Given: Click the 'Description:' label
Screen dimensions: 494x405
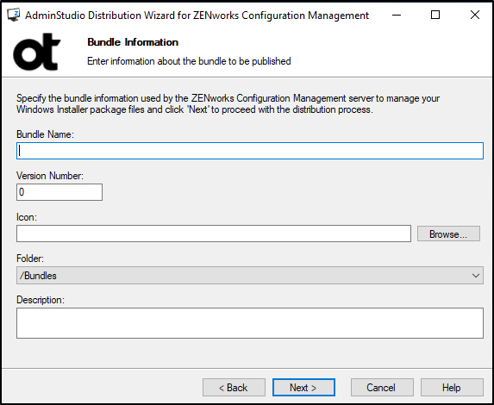Looking at the screenshot, I should coord(41,300).
